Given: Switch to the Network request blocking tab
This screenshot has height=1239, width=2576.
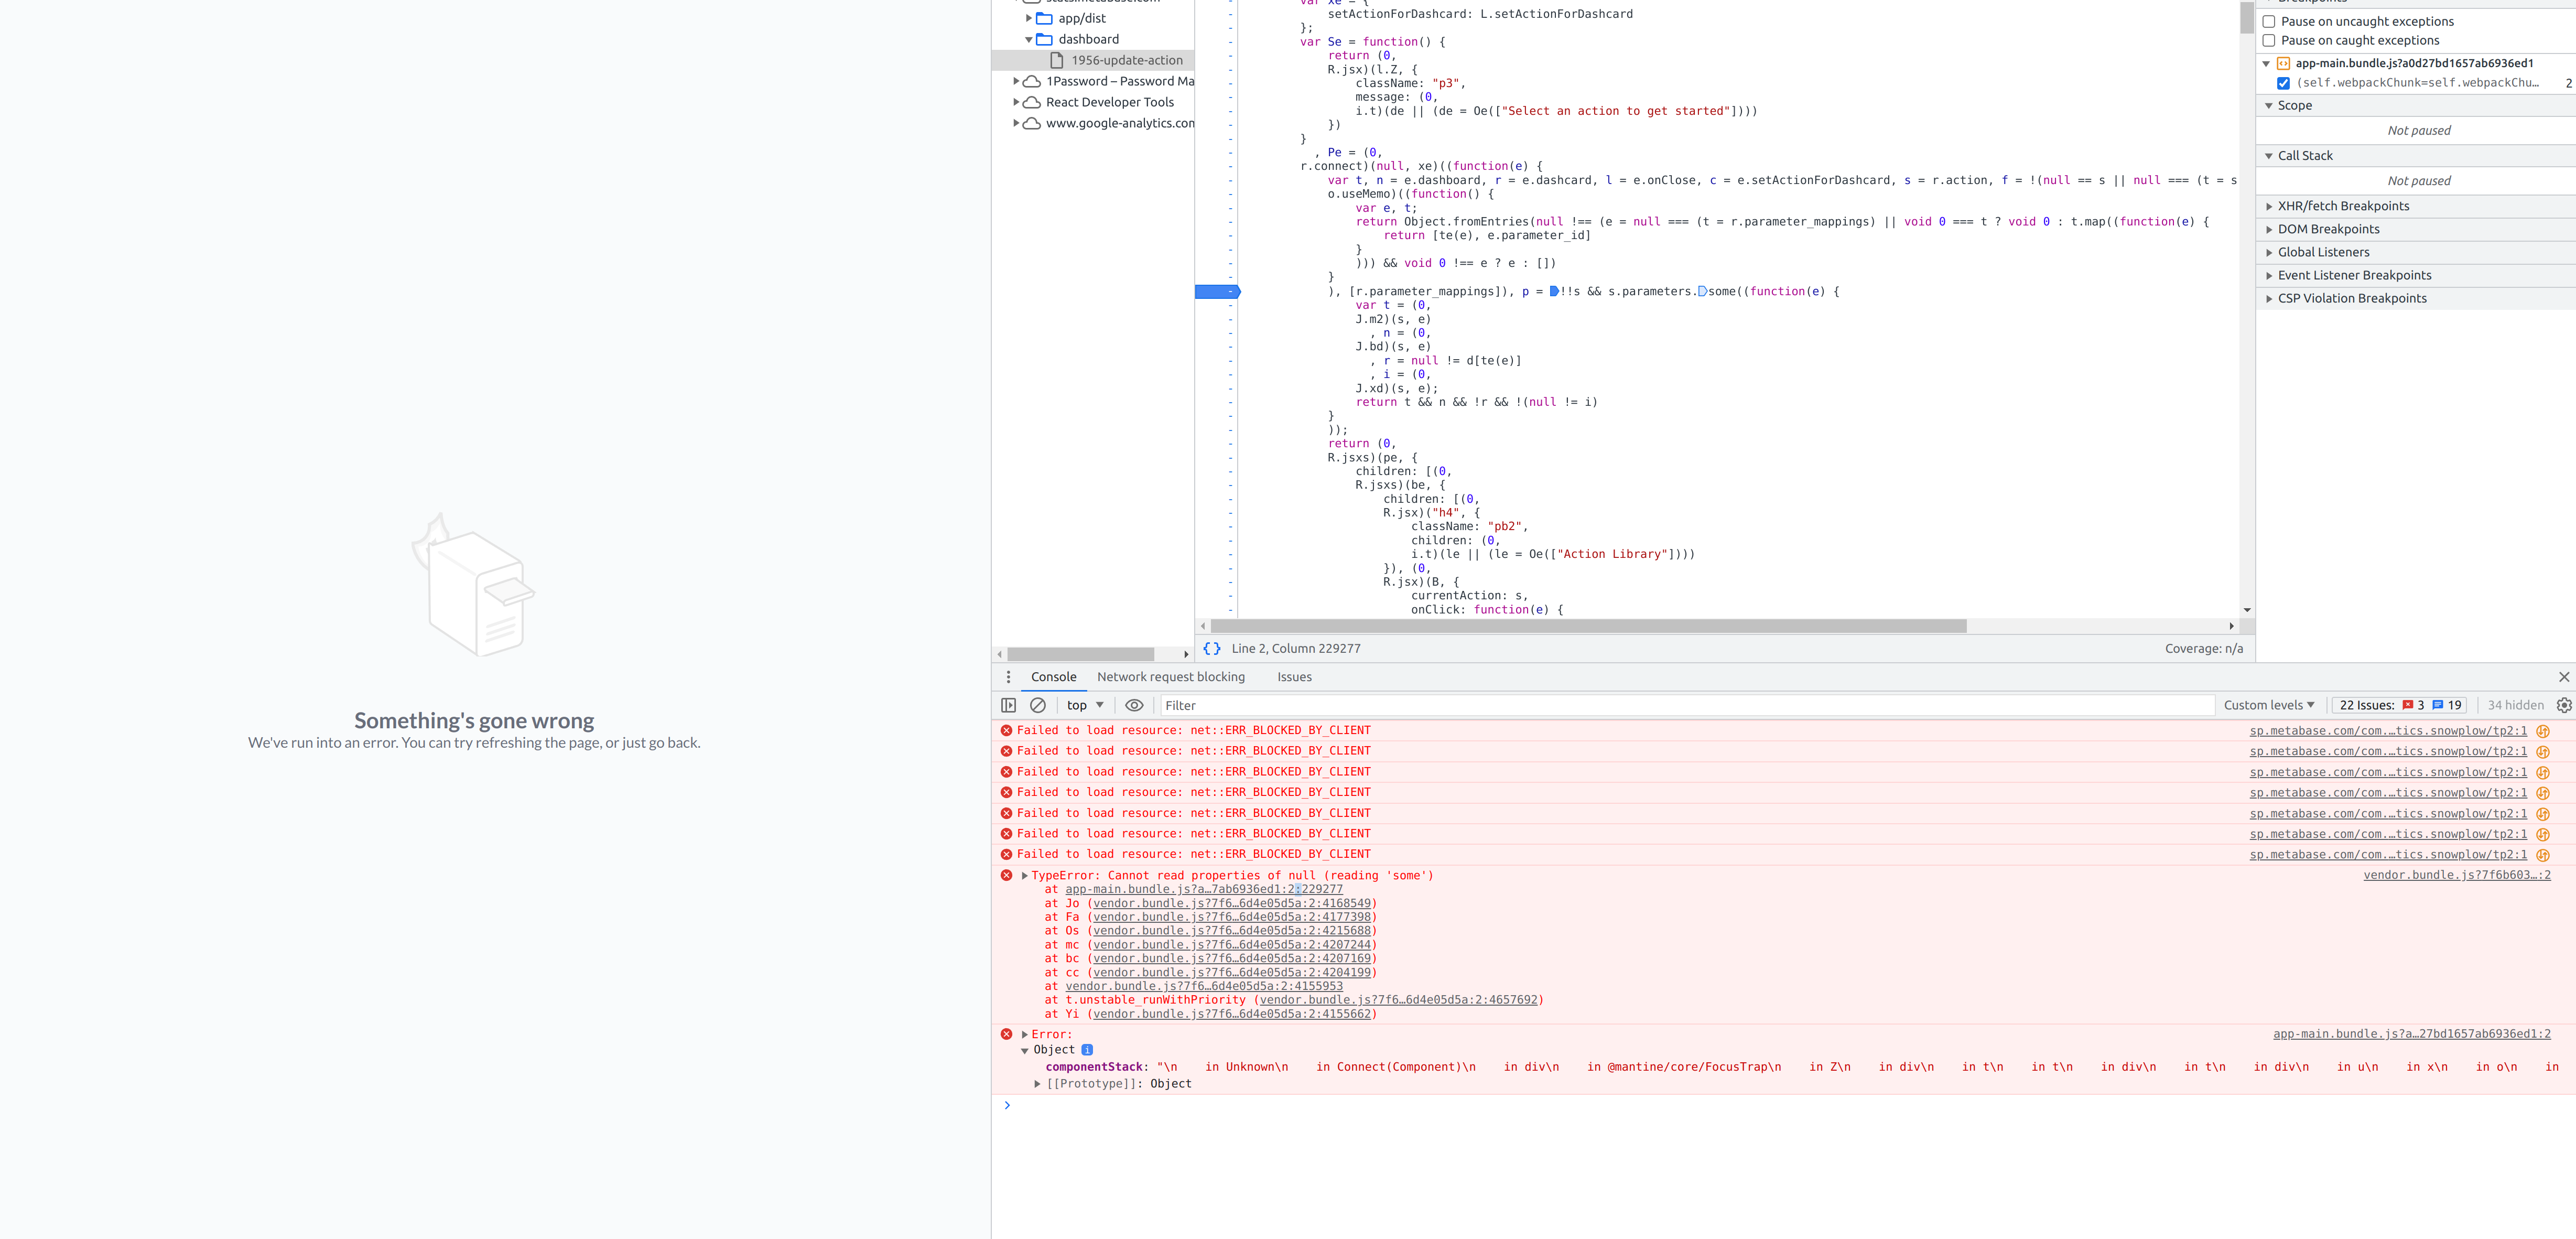Looking at the screenshot, I should (x=1170, y=677).
